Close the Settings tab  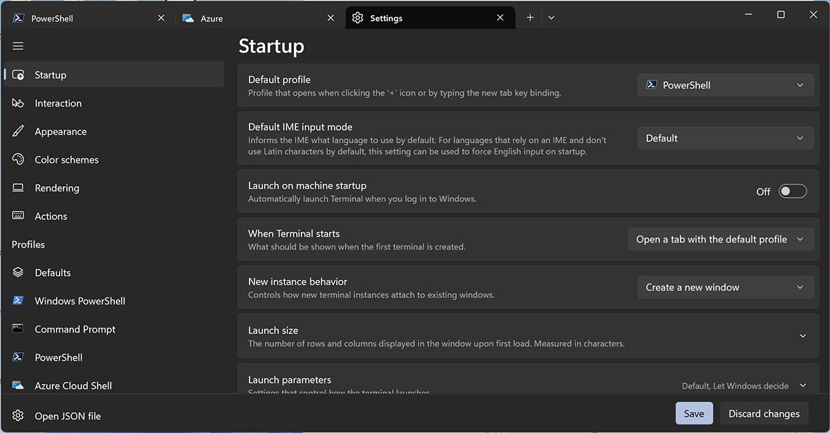(500, 18)
